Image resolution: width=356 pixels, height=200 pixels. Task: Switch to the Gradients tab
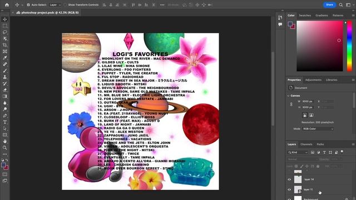tap(322, 16)
